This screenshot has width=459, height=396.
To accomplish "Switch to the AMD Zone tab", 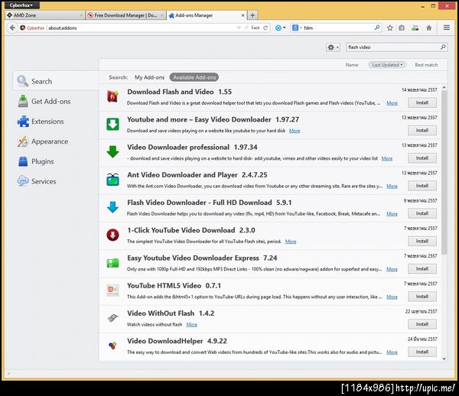I will click(x=45, y=15).
